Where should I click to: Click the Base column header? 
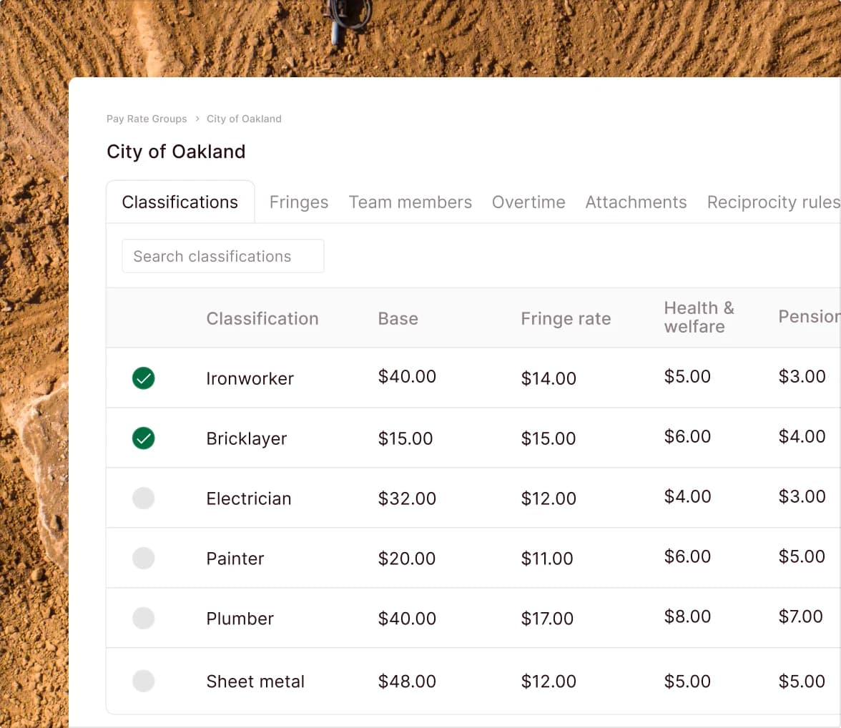(398, 319)
